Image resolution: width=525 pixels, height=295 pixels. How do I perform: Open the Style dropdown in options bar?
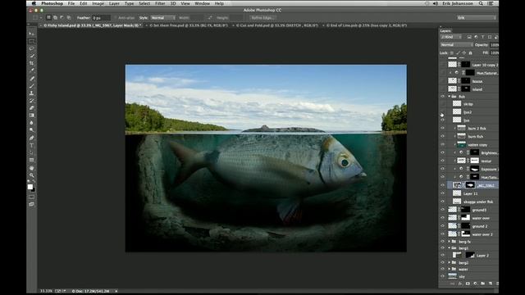[162, 18]
